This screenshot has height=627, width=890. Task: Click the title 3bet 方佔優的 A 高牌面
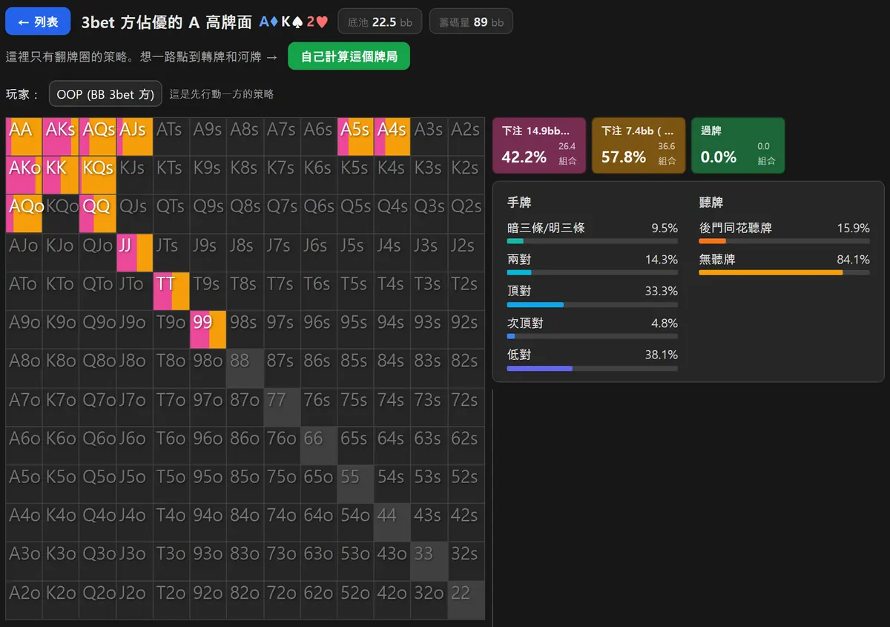click(166, 22)
